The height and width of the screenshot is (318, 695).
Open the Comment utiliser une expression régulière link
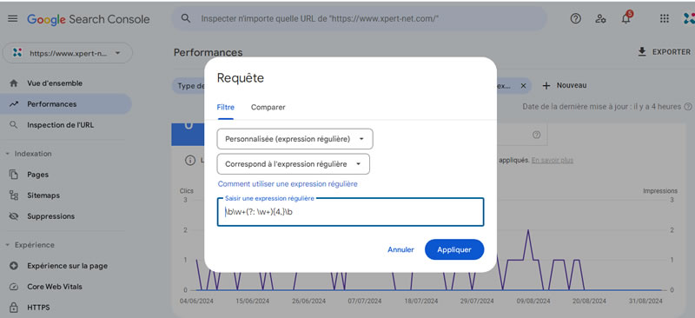[288, 183]
